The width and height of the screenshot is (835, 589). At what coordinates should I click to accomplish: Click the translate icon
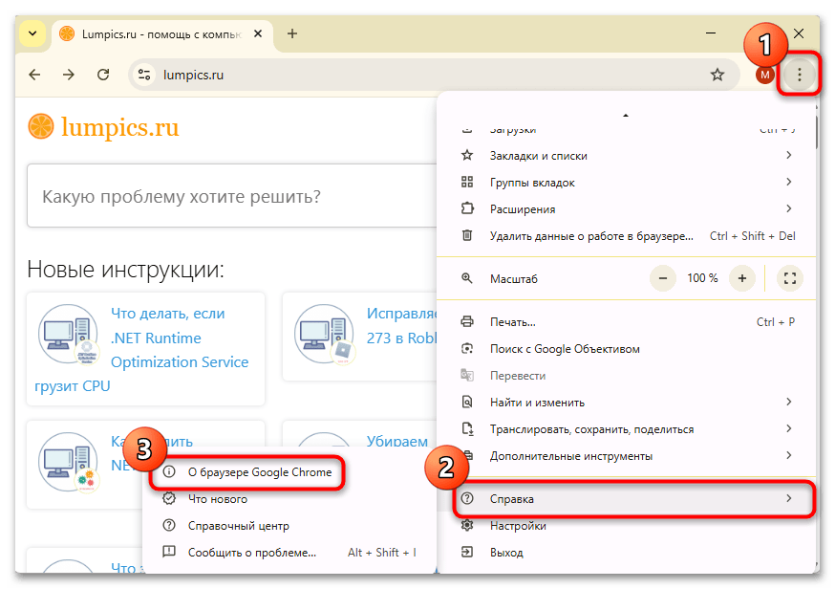tap(467, 375)
